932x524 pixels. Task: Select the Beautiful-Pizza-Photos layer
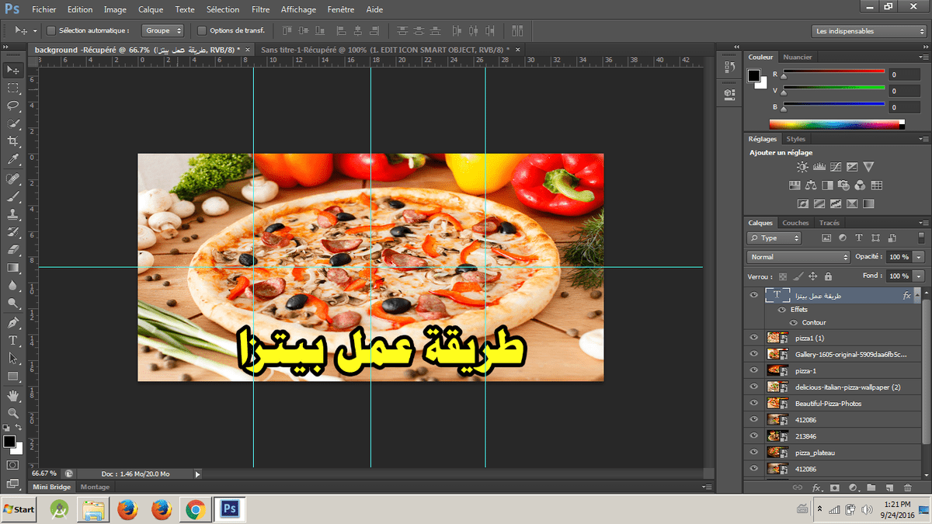(x=828, y=404)
